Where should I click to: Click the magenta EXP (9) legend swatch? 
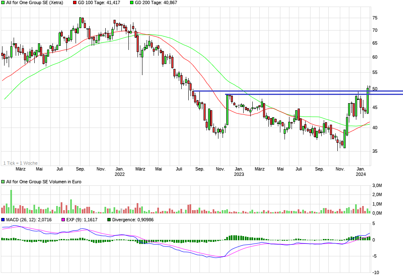click(x=63, y=220)
